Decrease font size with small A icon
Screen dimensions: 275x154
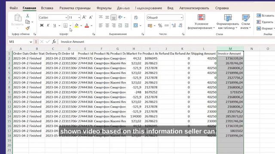(91, 18)
